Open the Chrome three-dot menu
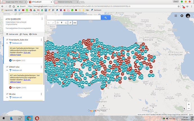194x121 pixels. [x=192, y=6]
